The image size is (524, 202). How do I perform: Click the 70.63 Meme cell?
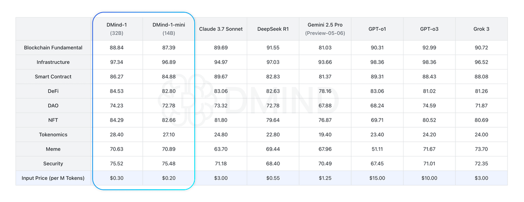point(117,149)
